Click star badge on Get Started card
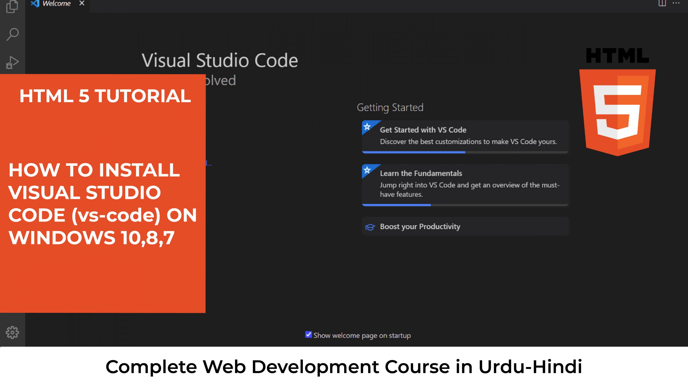 [367, 126]
